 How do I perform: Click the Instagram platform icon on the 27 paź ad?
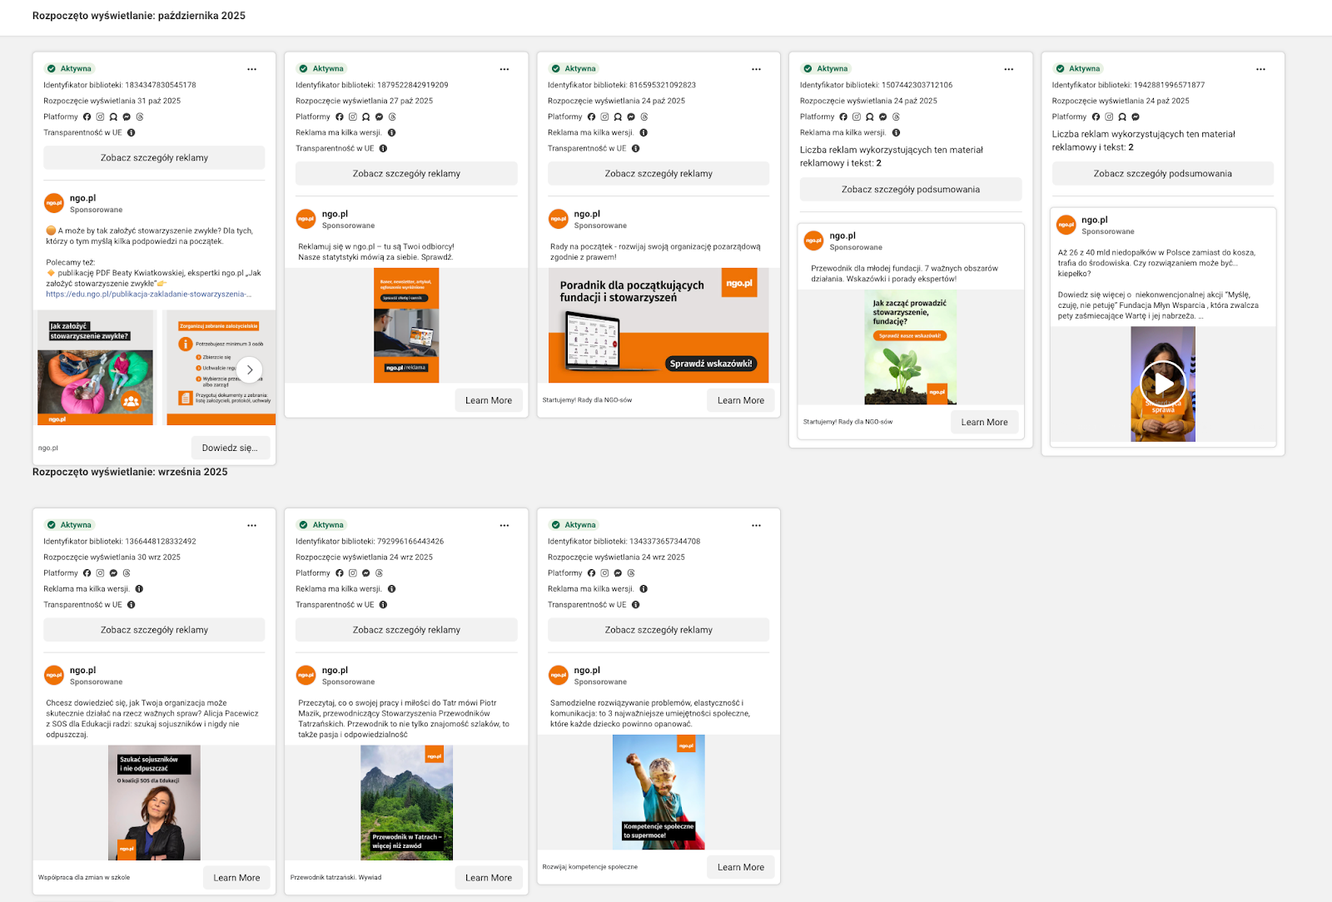(352, 117)
